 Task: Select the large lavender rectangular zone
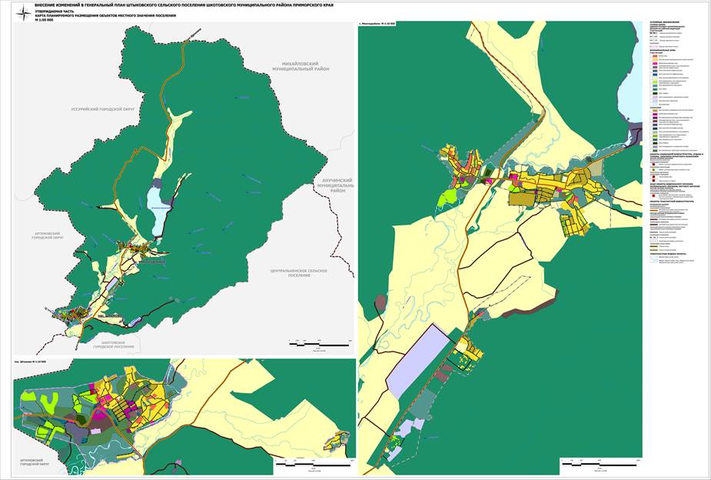[414, 361]
